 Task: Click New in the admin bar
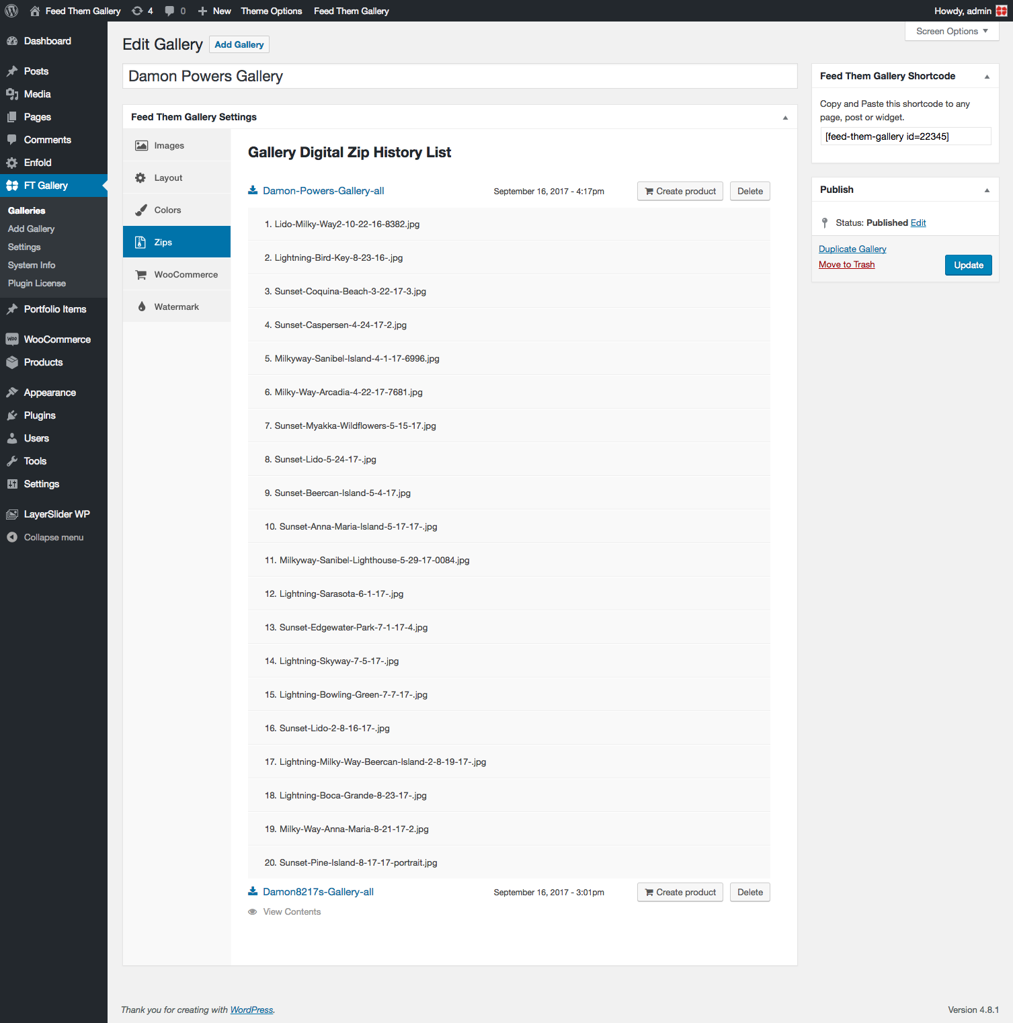coord(215,11)
